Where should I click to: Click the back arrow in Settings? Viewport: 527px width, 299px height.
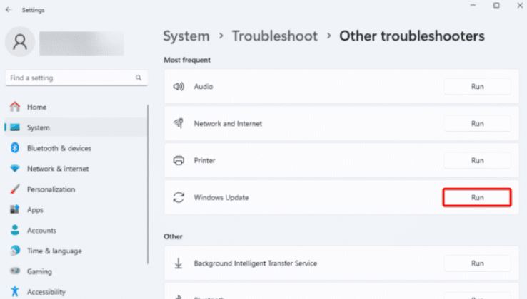9,10
